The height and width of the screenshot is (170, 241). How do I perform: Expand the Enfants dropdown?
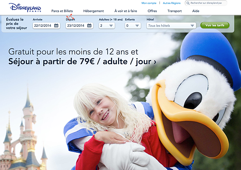pyautogui.click(x=133, y=26)
